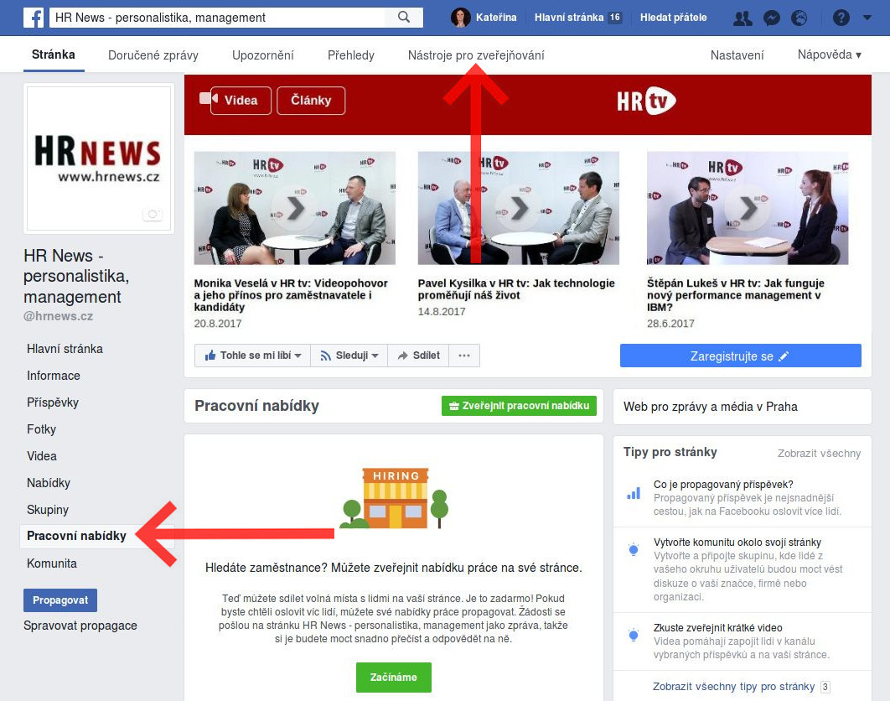Expand account menu arrow in top bar
Image resolution: width=890 pixels, height=701 pixels.
(x=867, y=18)
